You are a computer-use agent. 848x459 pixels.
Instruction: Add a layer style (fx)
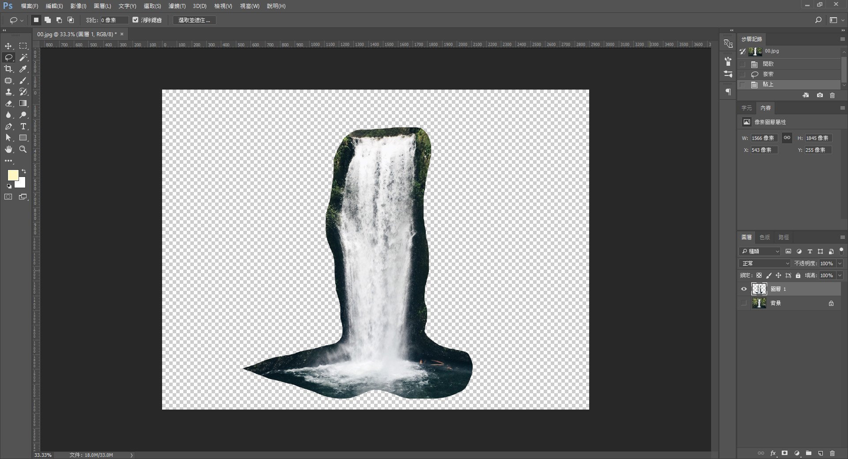(x=773, y=453)
